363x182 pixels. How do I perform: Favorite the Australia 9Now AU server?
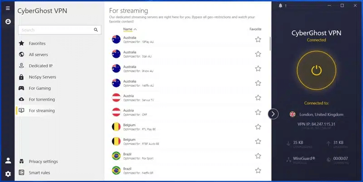[258, 69]
